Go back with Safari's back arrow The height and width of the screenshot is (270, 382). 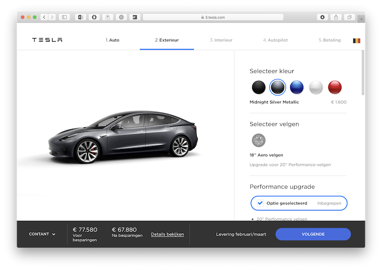pyautogui.click(x=44, y=17)
